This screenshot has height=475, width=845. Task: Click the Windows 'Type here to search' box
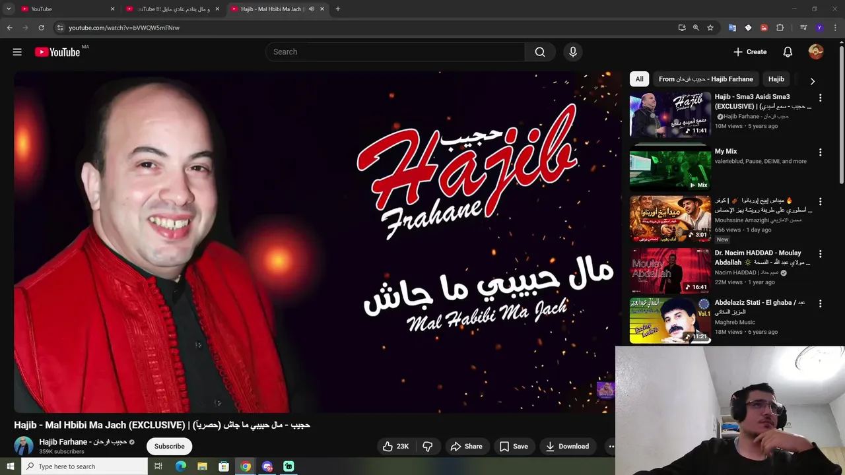tap(84, 466)
